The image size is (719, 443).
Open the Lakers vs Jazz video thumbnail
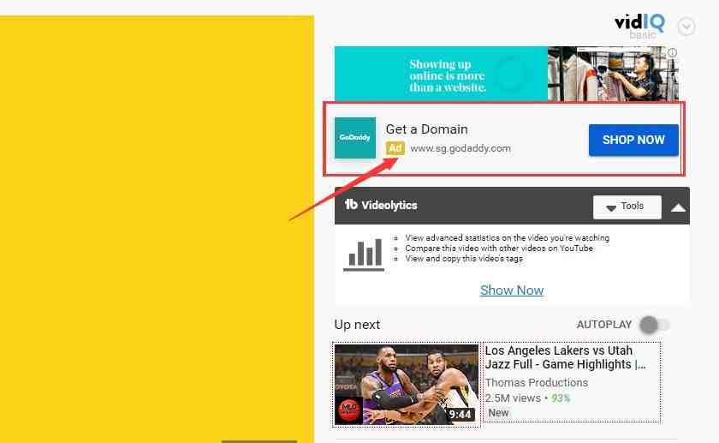click(x=407, y=385)
